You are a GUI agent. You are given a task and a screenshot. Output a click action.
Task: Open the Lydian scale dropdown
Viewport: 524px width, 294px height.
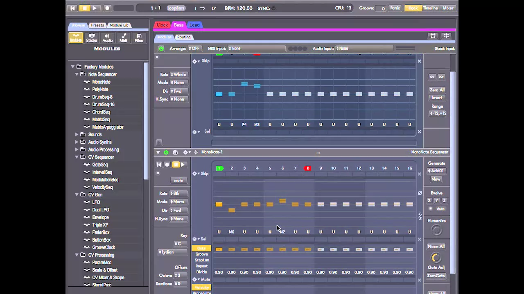point(173,252)
